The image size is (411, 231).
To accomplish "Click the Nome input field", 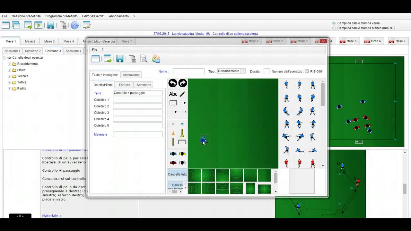I will coord(189,71).
